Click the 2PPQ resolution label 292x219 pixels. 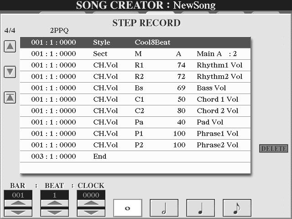click(x=59, y=31)
